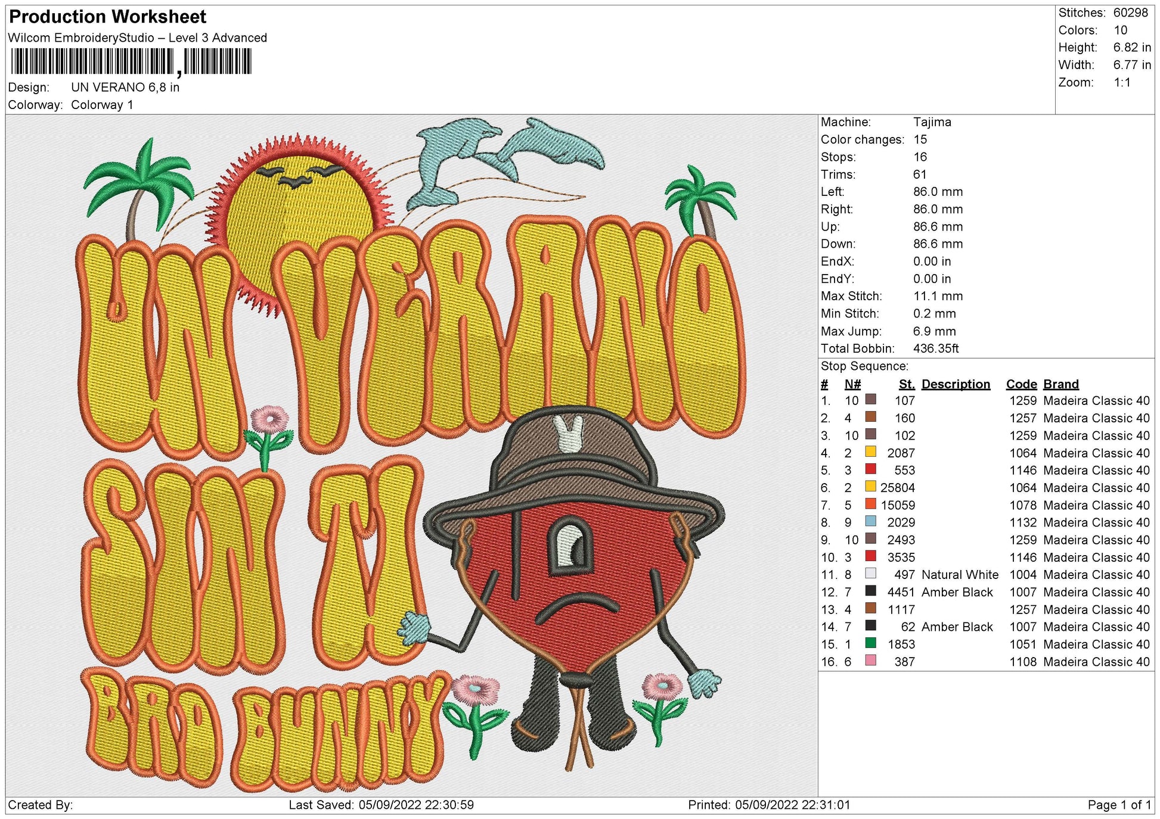Click the embroidery design preview image

click(x=411, y=456)
